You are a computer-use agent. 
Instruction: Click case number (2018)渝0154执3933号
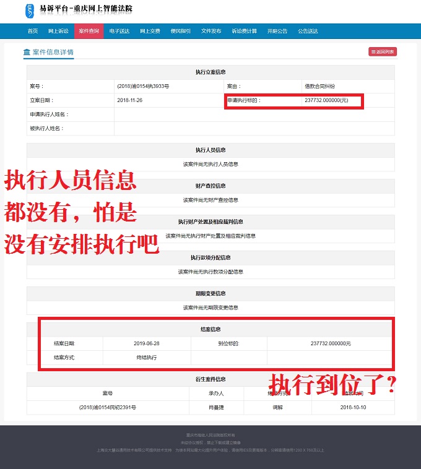[143, 86]
